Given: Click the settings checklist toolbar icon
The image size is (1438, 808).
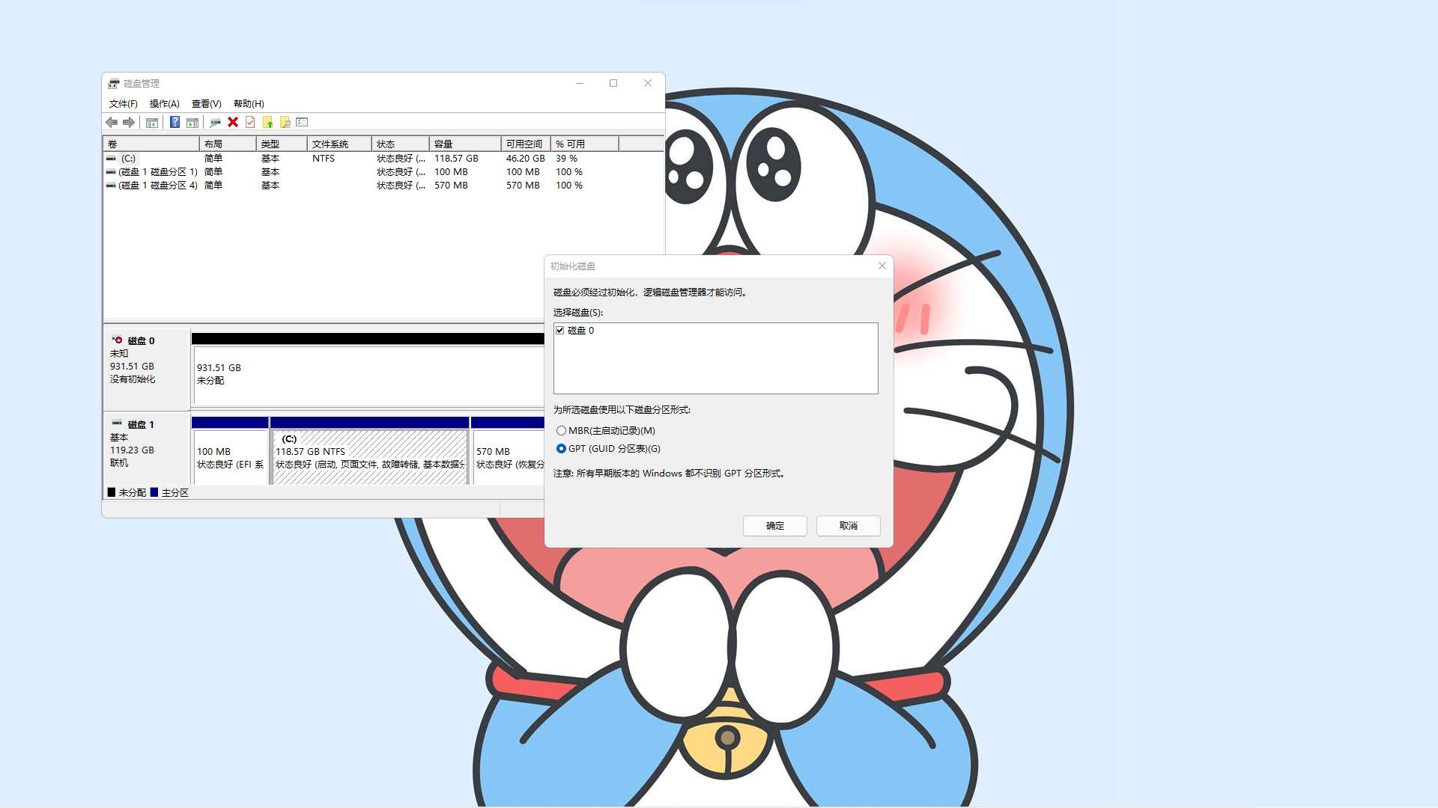Looking at the screenshot, I should 303,122.
